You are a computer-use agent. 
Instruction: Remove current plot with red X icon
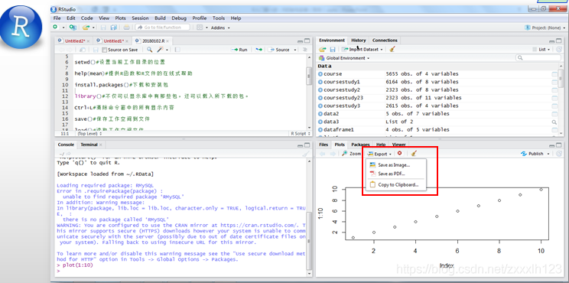[399, 154]
